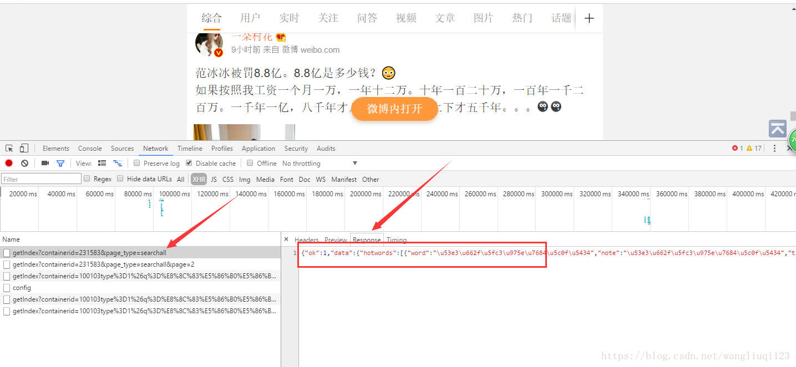The height and width of the screenshot is (367, 796).
Task: Switch to the 用户 tab
Action: pyautogui.click(x=250, y=18)
